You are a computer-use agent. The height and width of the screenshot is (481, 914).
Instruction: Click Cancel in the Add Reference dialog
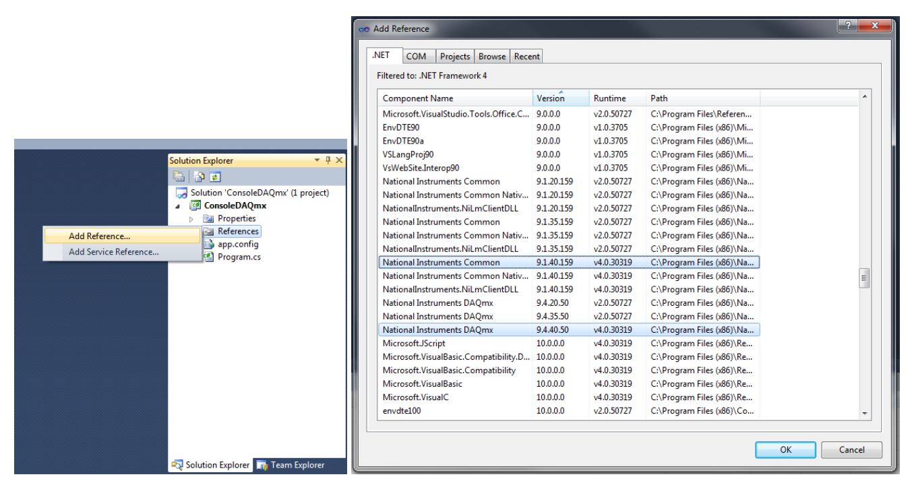(x=851, y=450)
